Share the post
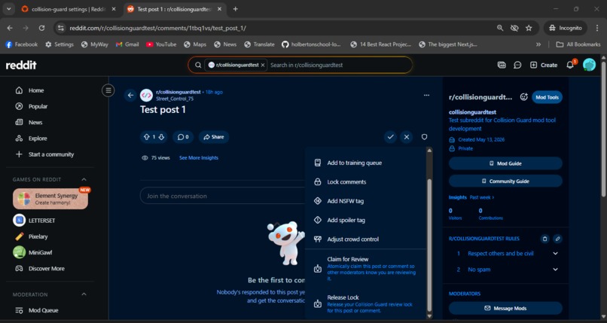This screenshot has height=323, width=607. coord(214,137)
